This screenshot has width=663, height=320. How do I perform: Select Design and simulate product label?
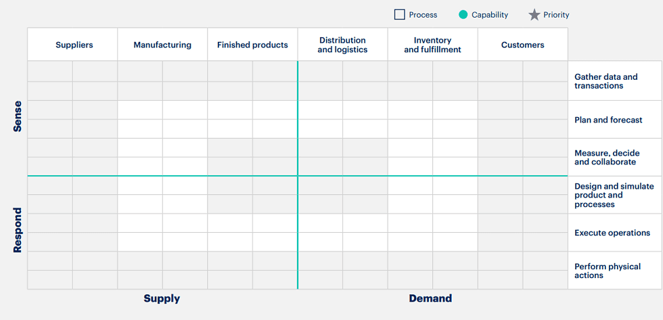(614, 196)
